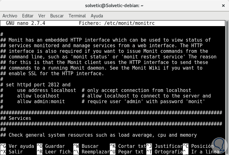Click the 'services monitored and manage services' line
229x155 pixels.
click(101, 46)
